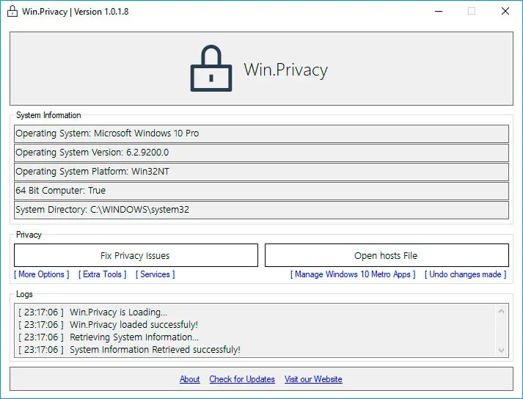Click the logs scrollbar down arrow
Screen dimensions: 523x399
[501, 350]
